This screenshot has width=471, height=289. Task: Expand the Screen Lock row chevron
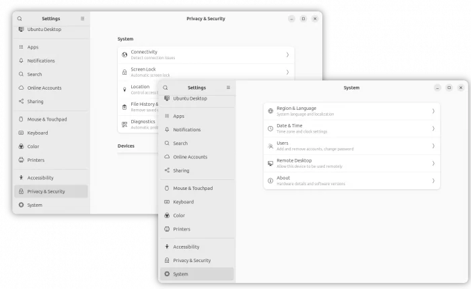tap(287, 72)
